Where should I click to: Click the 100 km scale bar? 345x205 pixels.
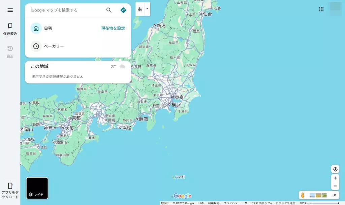[319, 203]
